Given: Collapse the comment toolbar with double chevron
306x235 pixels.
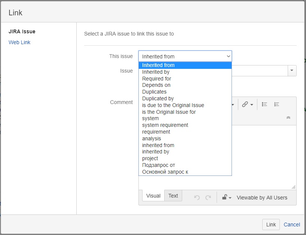Looking at the screenshot, I should click(x=288, y=117).
